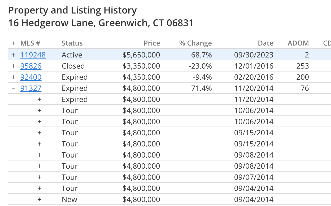Open MLS listing 92400 link
Screen dimensions: 331x206
tap(31, 77)
